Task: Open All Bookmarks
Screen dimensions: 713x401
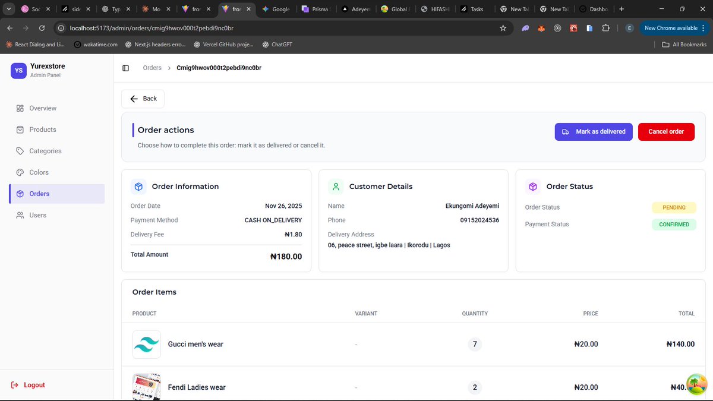Action: pos(684,44)
